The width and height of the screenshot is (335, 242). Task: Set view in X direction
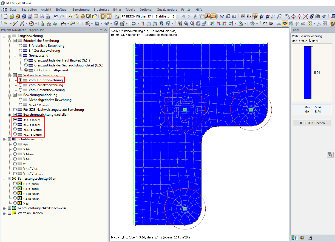(212, 24)
